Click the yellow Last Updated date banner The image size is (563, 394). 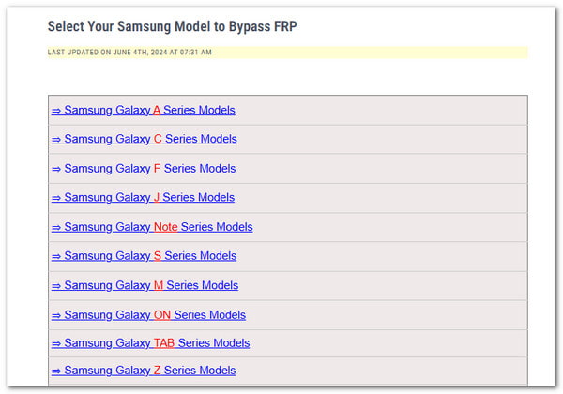pos(288,53)
